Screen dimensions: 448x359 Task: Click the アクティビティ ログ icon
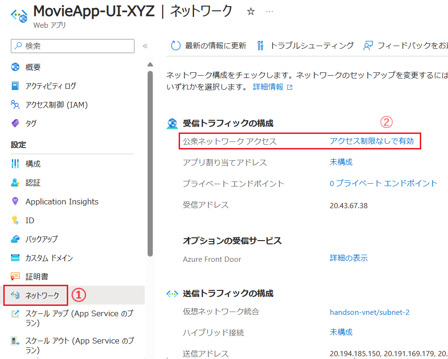click(15, 86)
